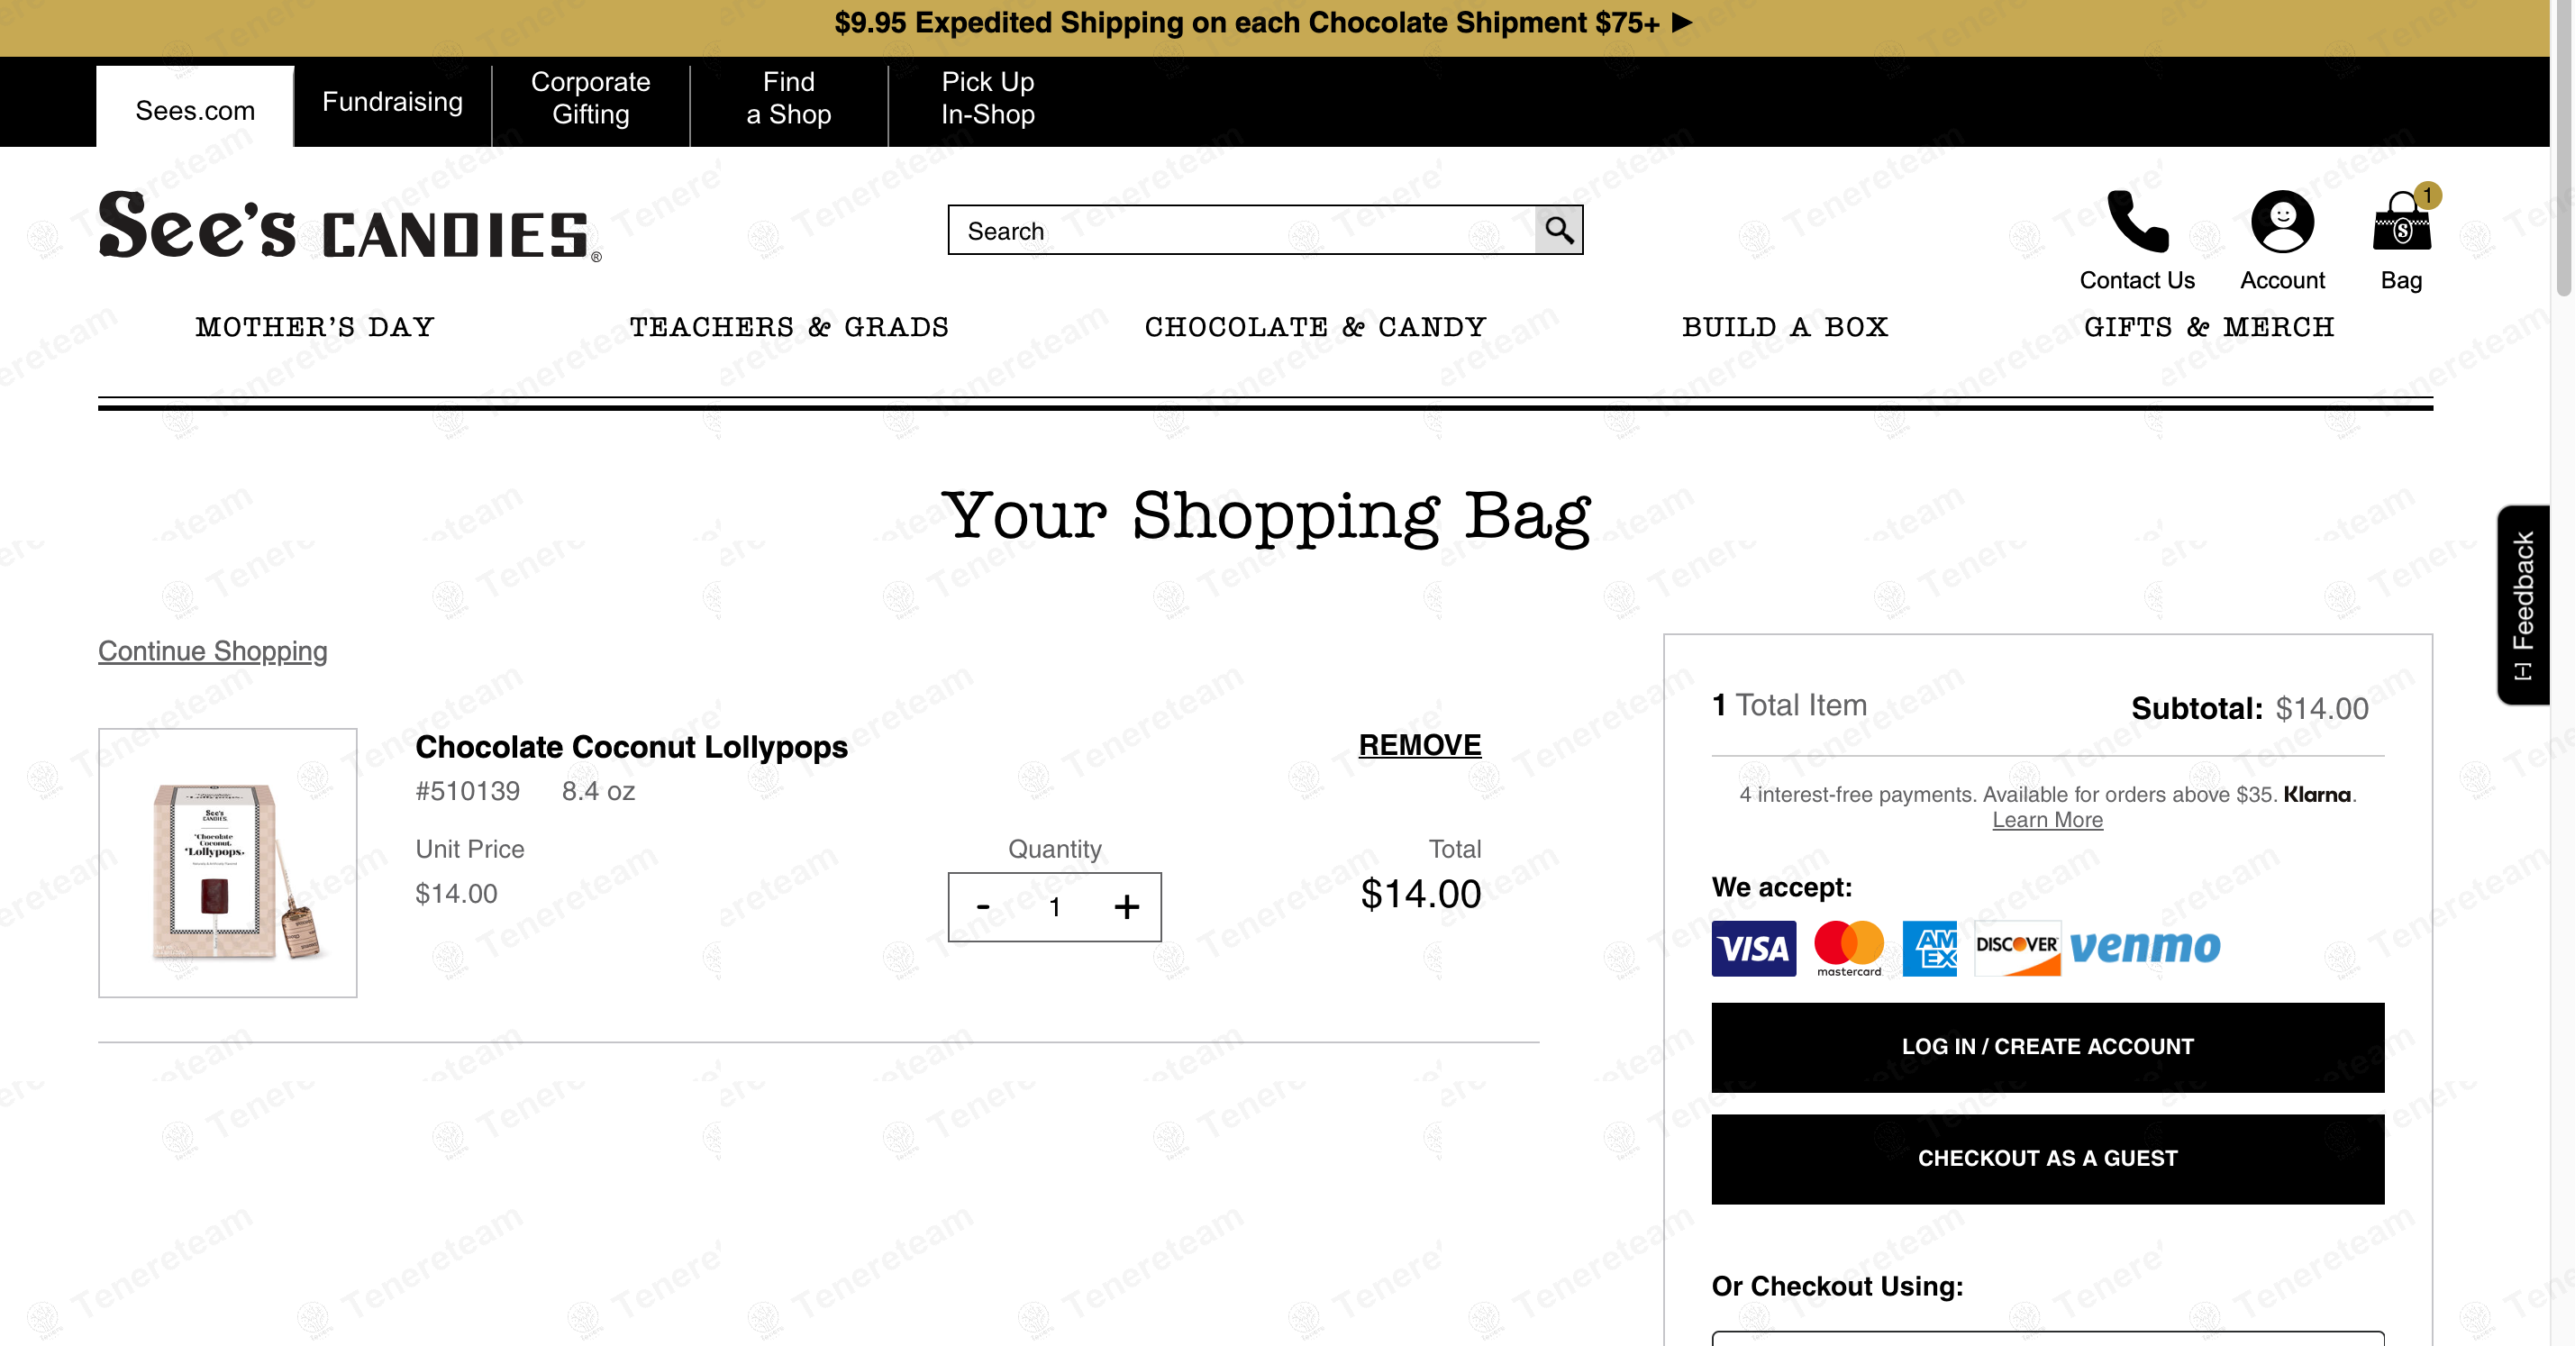Open the Mother's Day menu

click(314, 328)
